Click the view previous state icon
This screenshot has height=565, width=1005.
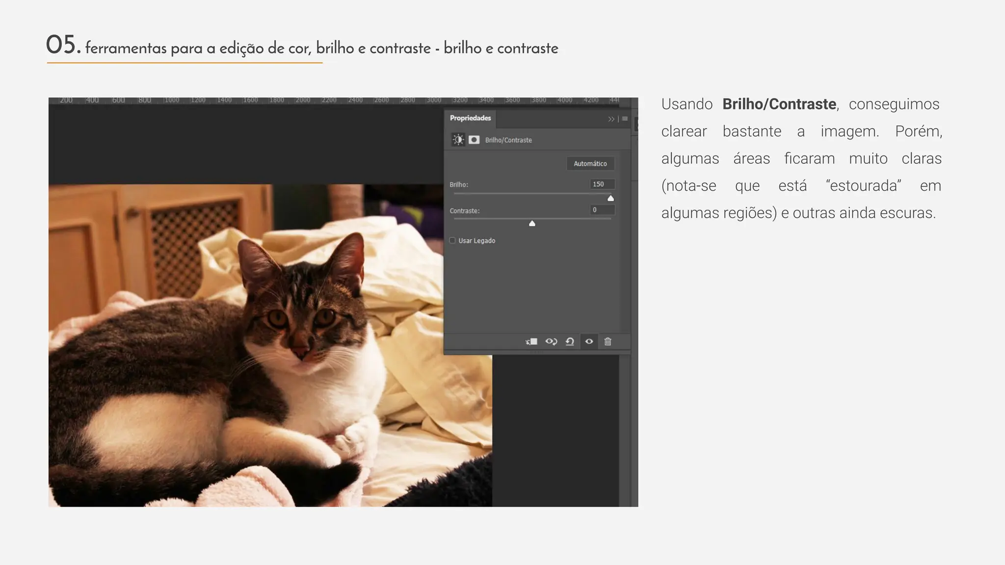551,341
